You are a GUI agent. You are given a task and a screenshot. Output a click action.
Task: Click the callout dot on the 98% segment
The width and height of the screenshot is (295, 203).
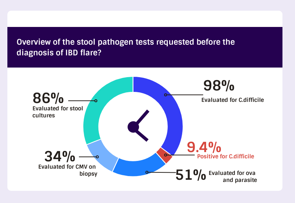pyautogui.click(x=166, y=95)
